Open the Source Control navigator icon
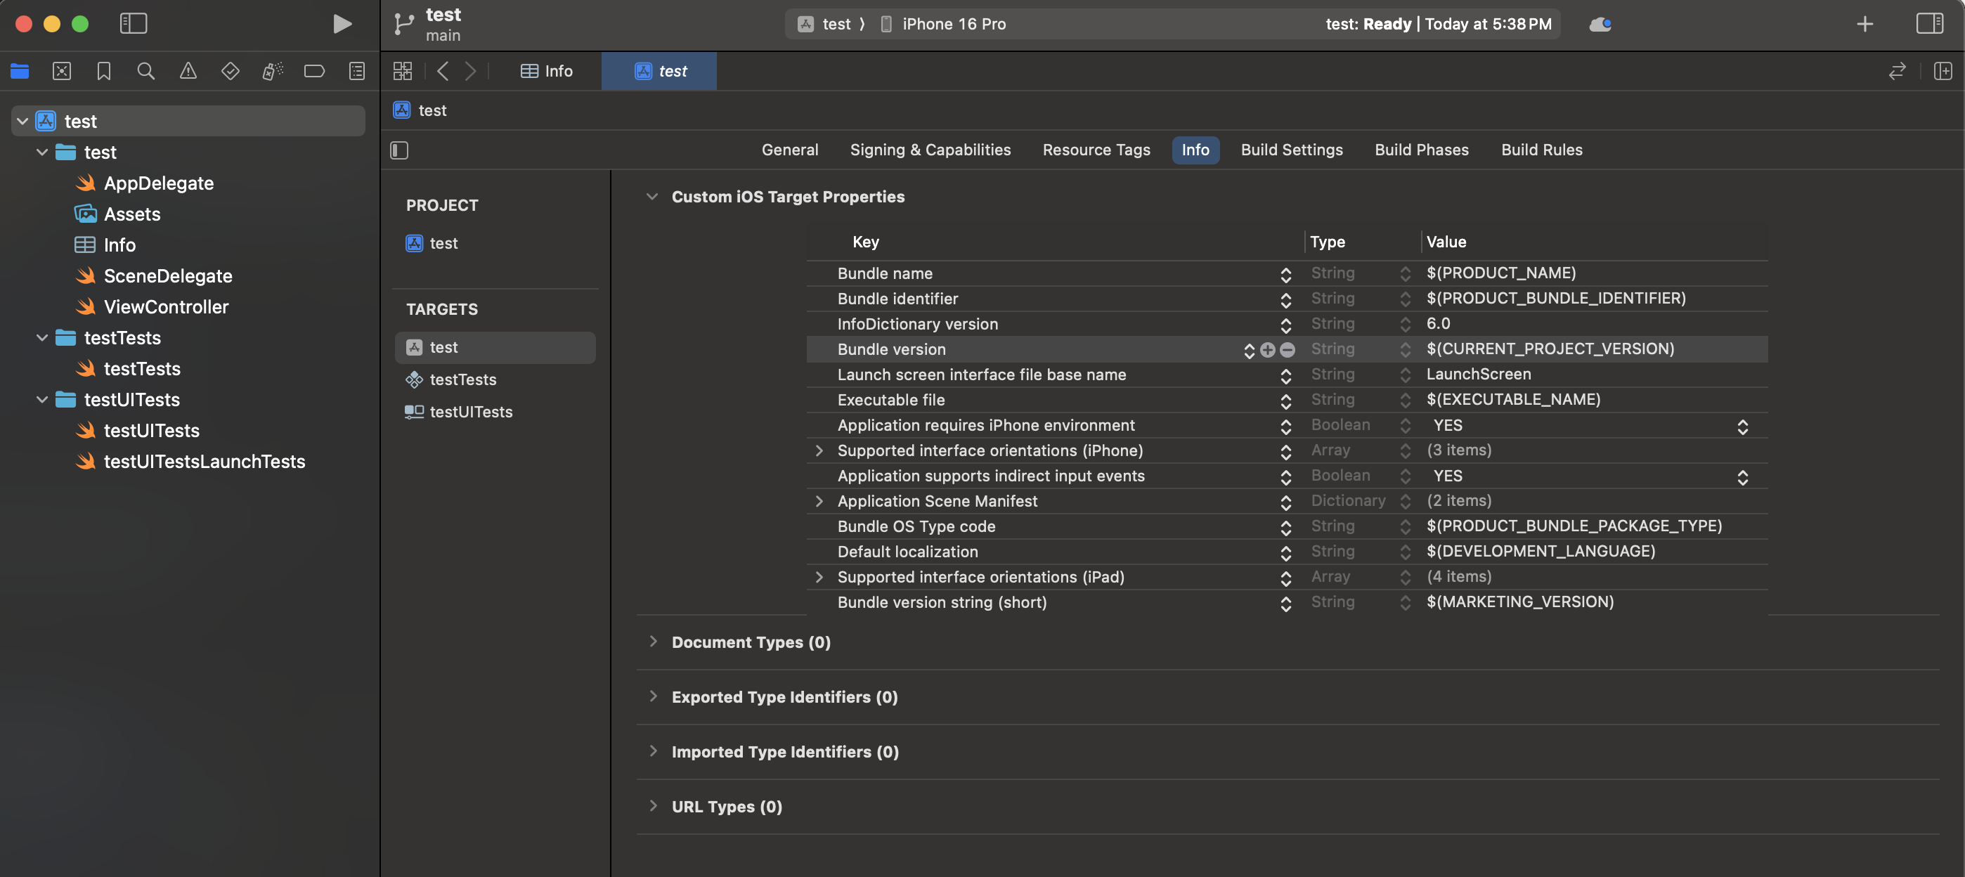 [62, 71]
